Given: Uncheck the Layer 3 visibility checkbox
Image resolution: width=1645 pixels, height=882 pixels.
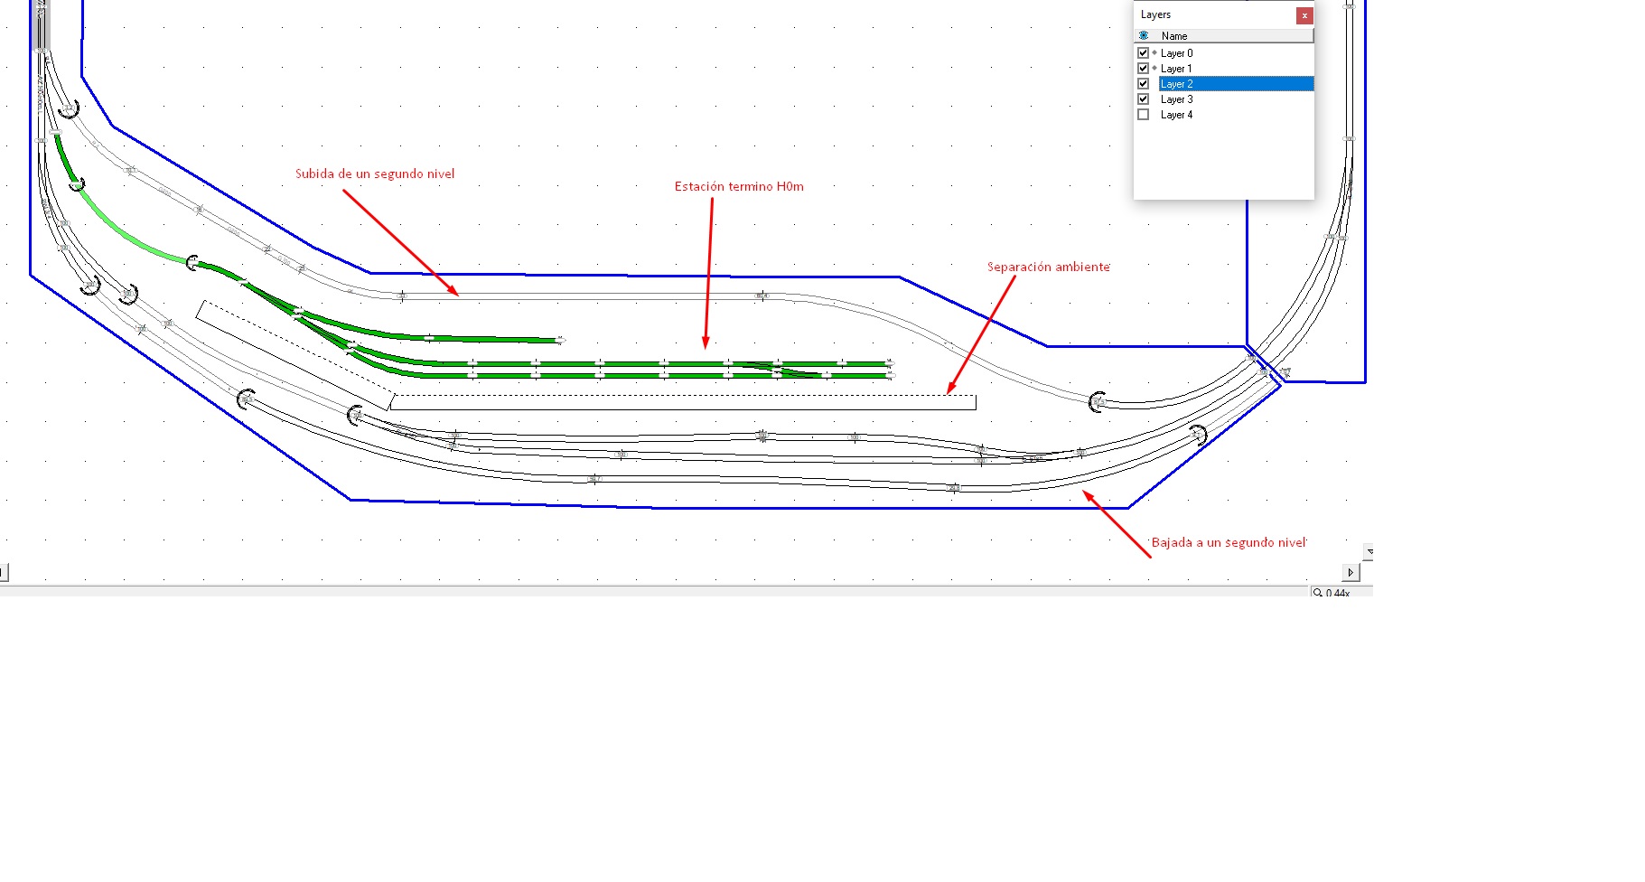Looking at the screenshot, I should pyautogui.click(x=1143, y=99).
